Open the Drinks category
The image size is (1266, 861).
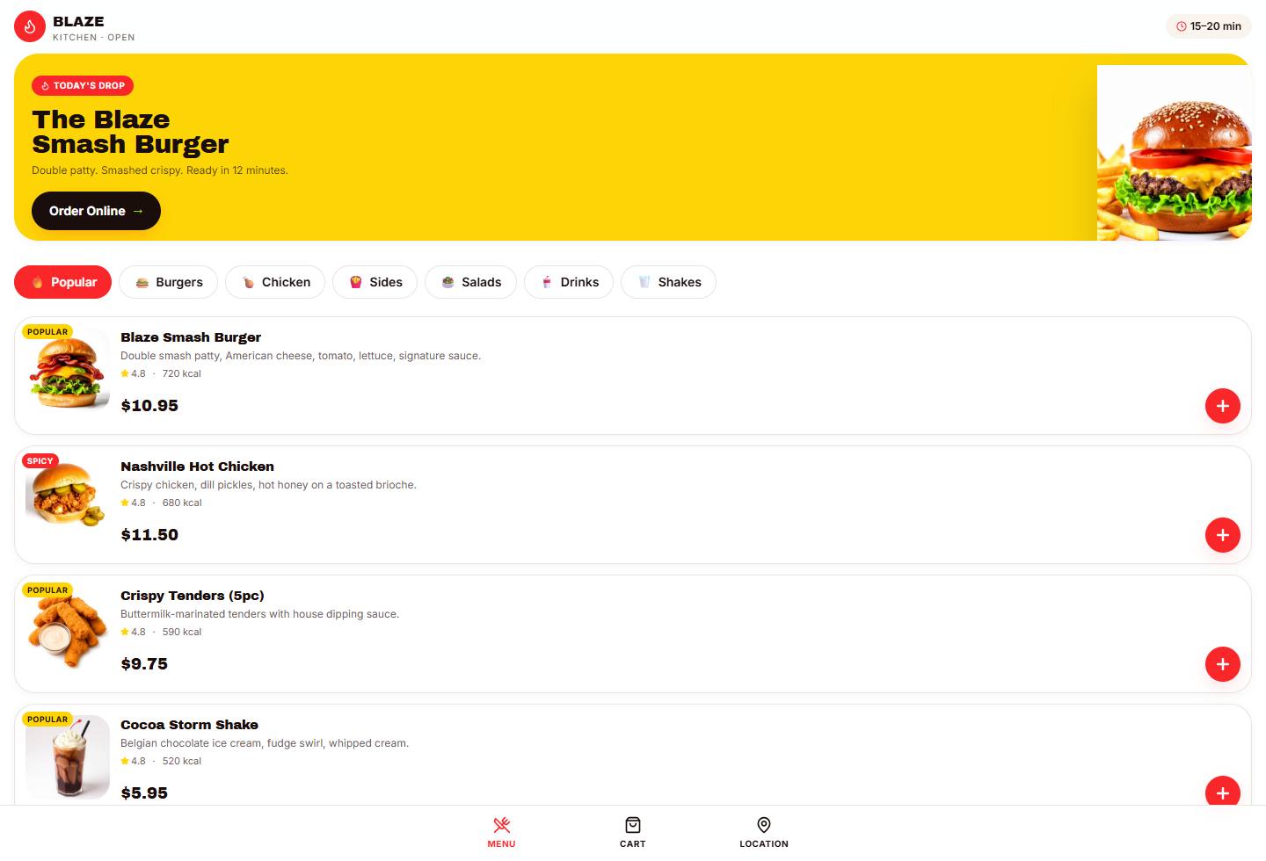pos(569,282)
